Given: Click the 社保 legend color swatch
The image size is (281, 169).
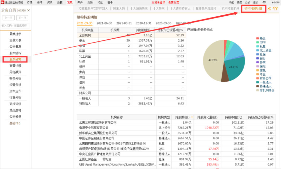Looking at the screenshot, I should tap(258, 55).
